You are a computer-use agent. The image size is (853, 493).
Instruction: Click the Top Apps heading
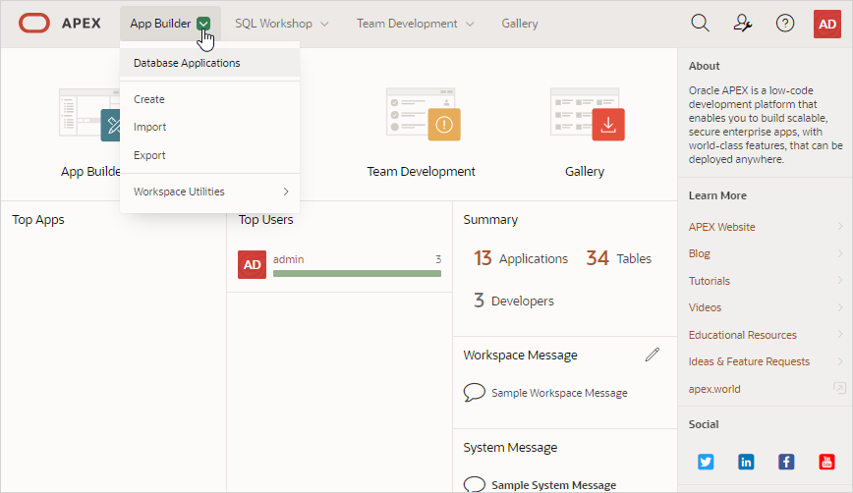38,220
